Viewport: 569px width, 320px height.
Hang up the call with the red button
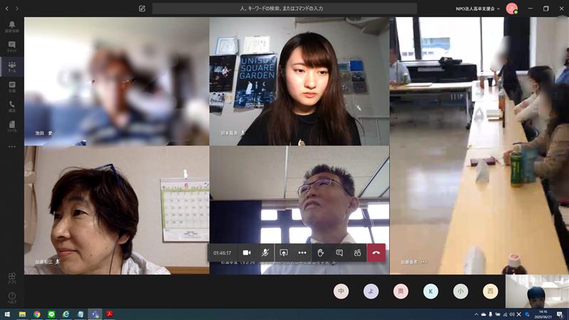click(376, 252)
